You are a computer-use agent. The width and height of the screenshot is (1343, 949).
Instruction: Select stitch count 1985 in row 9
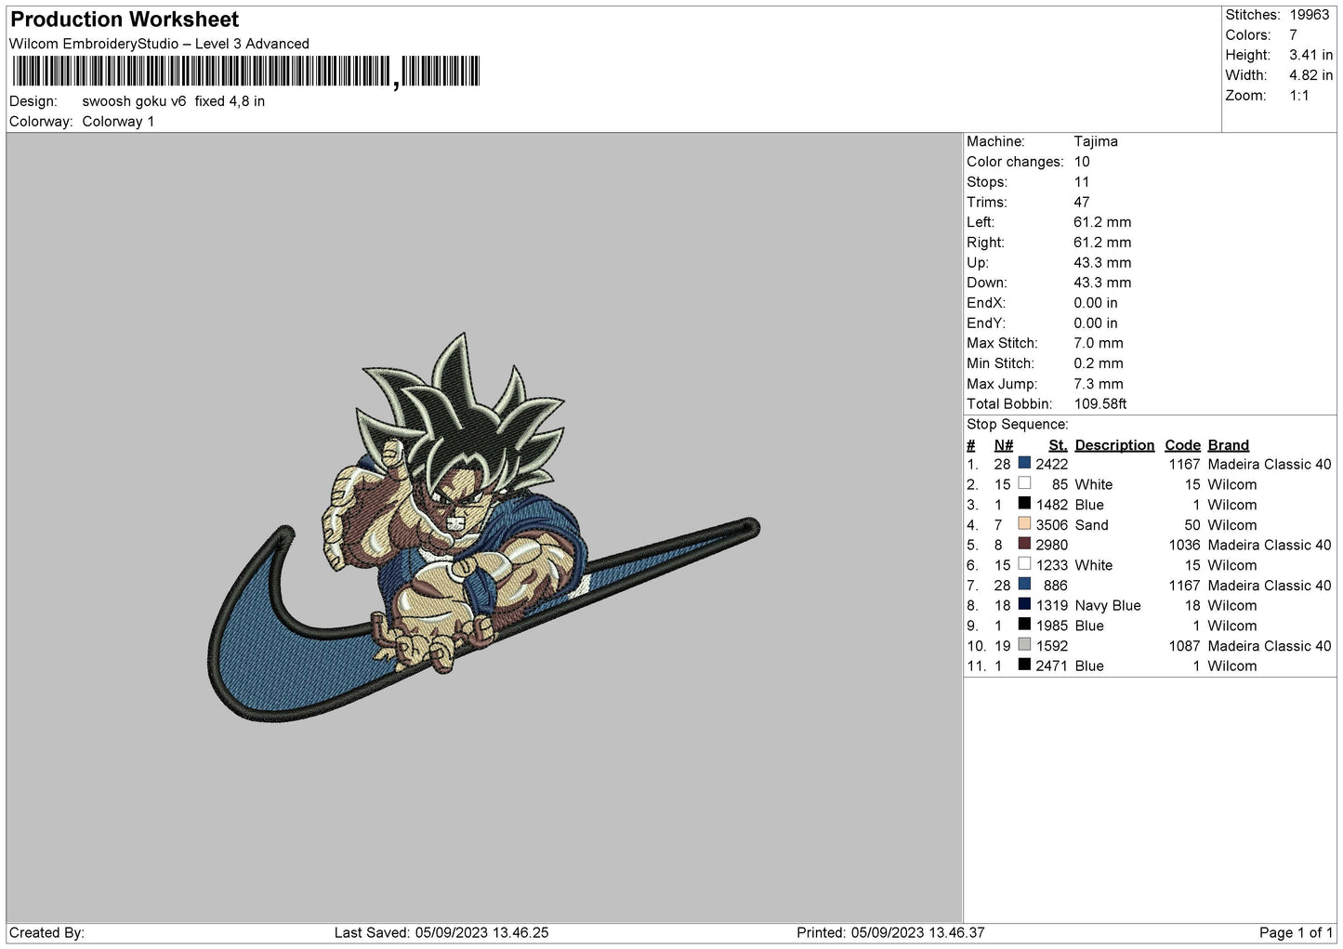1052,626
